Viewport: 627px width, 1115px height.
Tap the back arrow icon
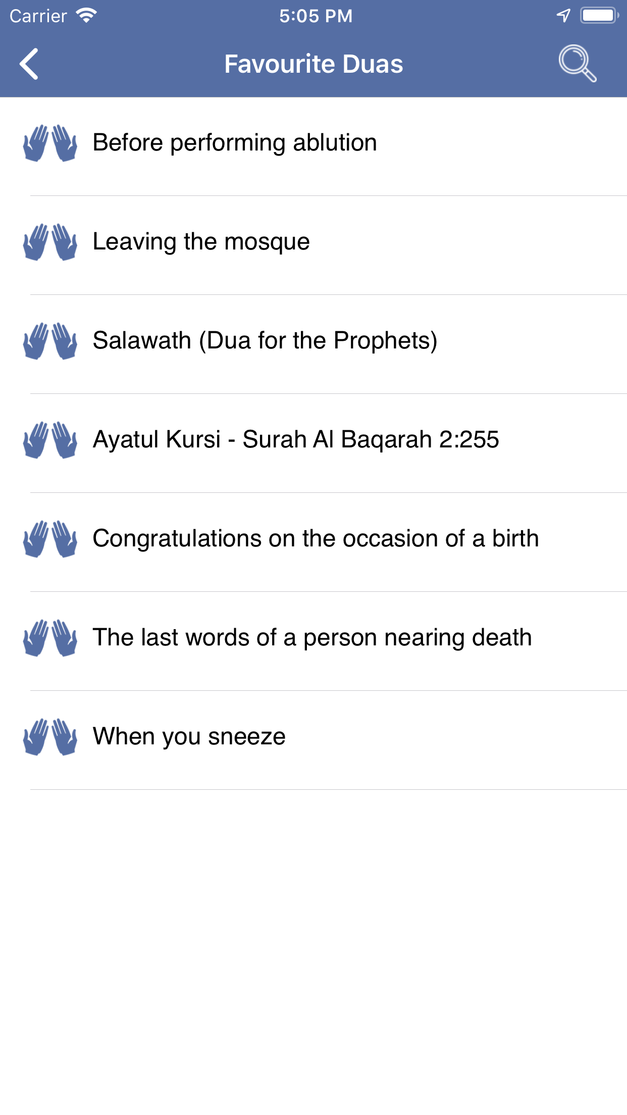(x=29, y=64)
